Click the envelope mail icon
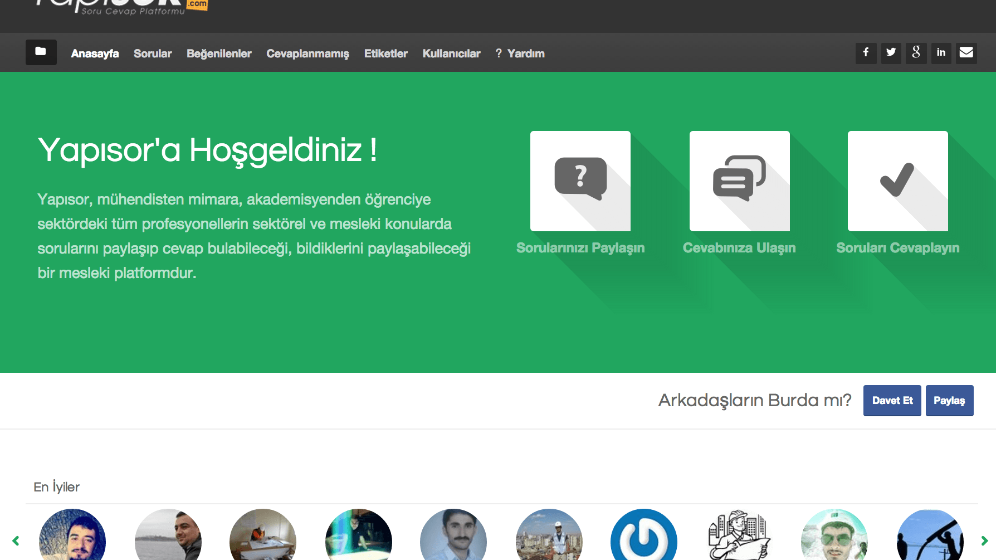 (x=966, y=53)
